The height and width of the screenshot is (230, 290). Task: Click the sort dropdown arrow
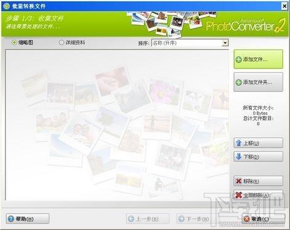225,43
